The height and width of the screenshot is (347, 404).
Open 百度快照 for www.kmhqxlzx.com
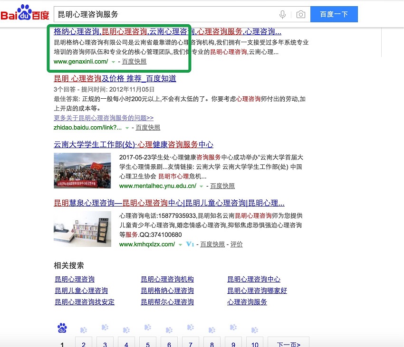212,244
